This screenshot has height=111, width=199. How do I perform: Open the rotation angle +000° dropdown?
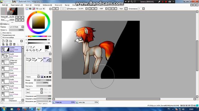coord(106,9)
